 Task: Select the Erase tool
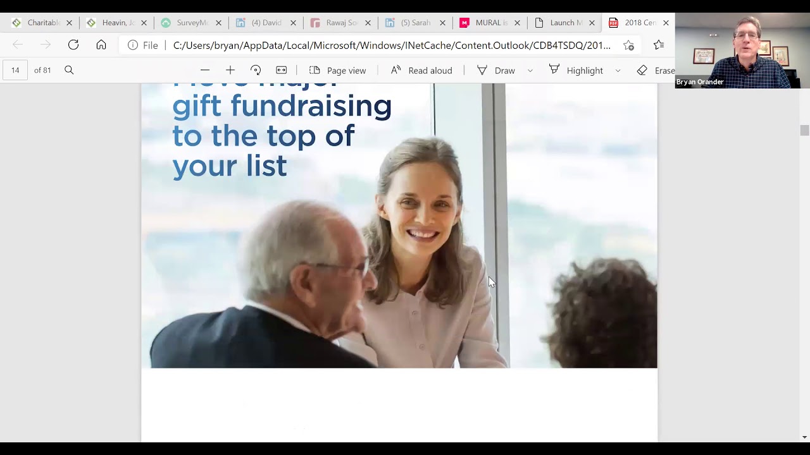point(656,70)
